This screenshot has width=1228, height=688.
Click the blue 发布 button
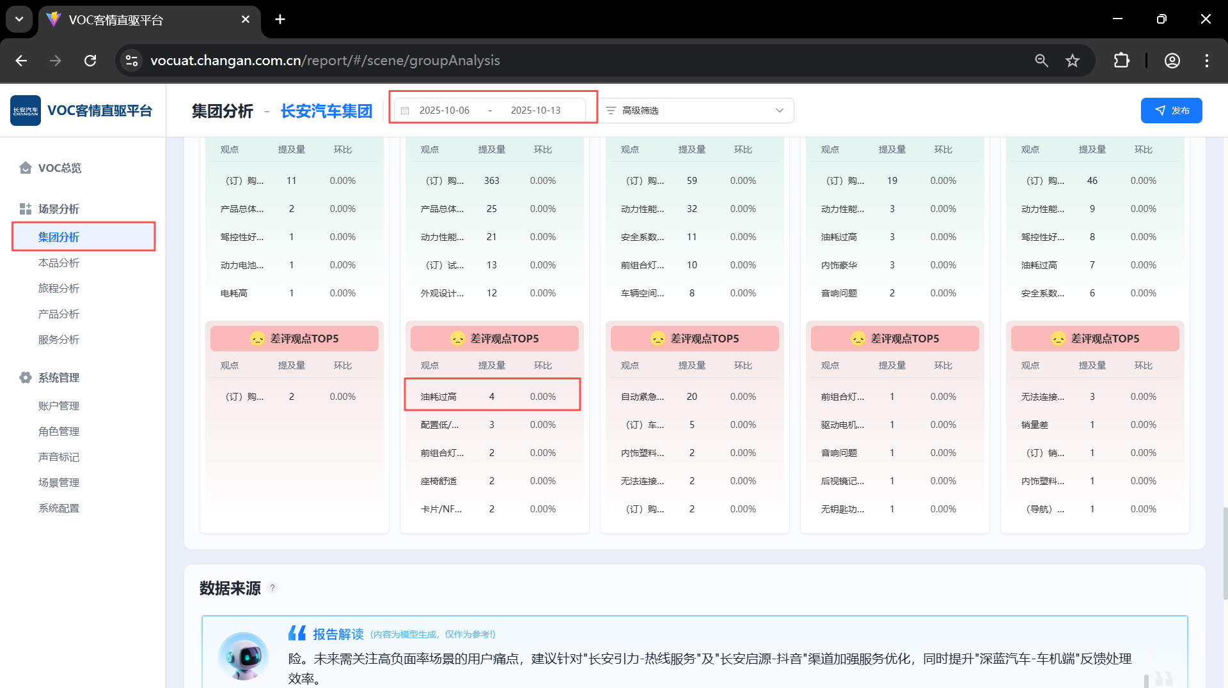pyautogui.click(x=1171, y=111)
